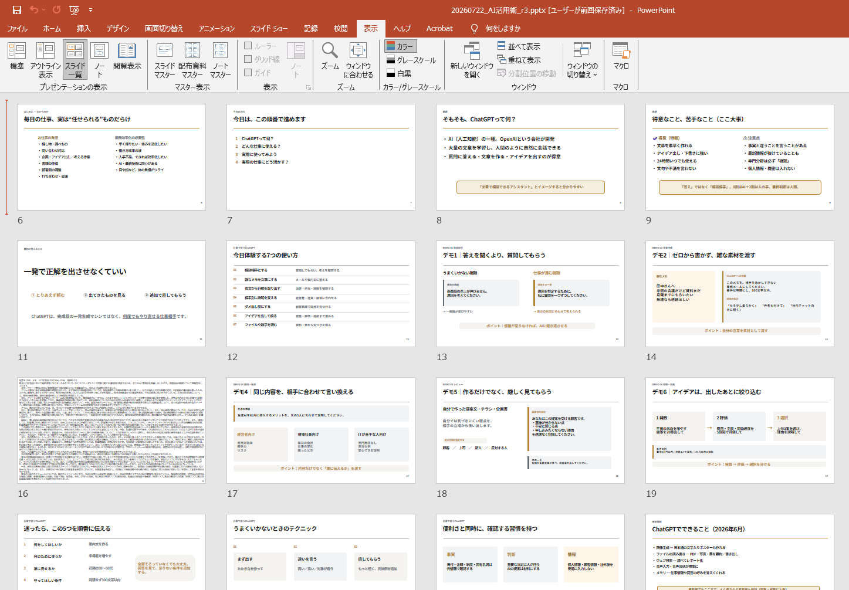Select スライド一覧 view button
This screenshot has height=590, width=849.
[x=75, y=60]
